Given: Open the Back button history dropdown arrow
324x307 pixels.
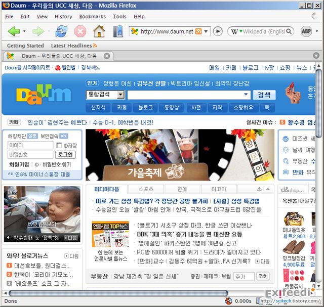Looking at the screenshot, I should (24, 31).
